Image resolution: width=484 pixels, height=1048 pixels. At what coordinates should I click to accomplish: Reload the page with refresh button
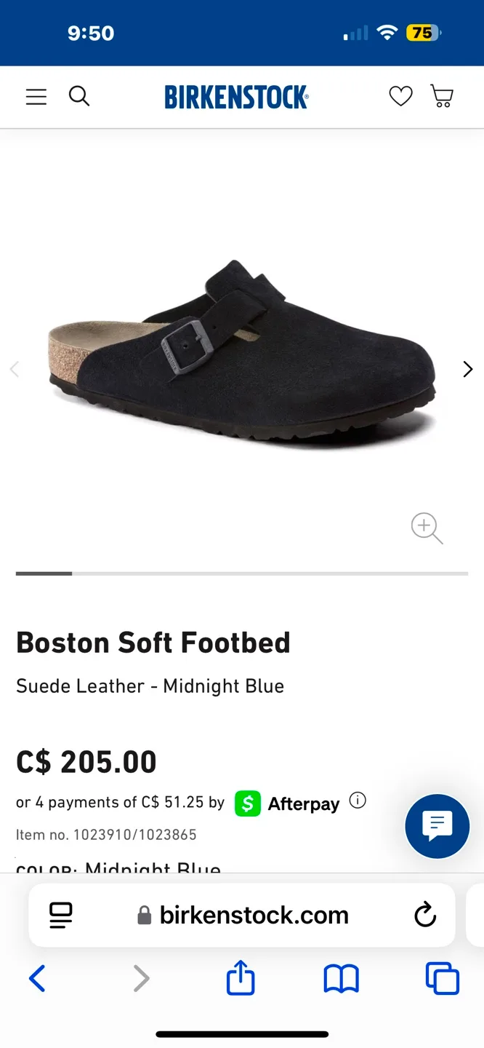(425, 915)
